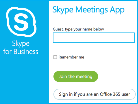
Task: Click the 'Skype Meetings App' heading
Action: [x=89, y=10]
